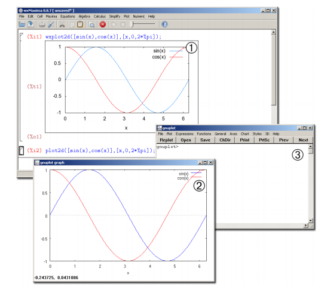Image resolution: width=321 pixels, height=287 pixels.
Task: Click the gnuplot console scrollbar up arrow
Action: pos(311,146)
